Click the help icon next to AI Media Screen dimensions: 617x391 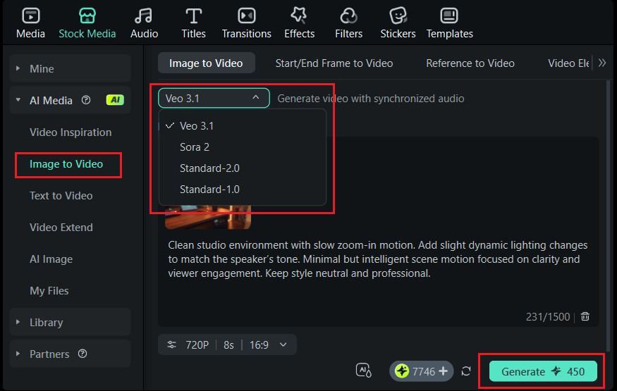(x=86, y=100)
